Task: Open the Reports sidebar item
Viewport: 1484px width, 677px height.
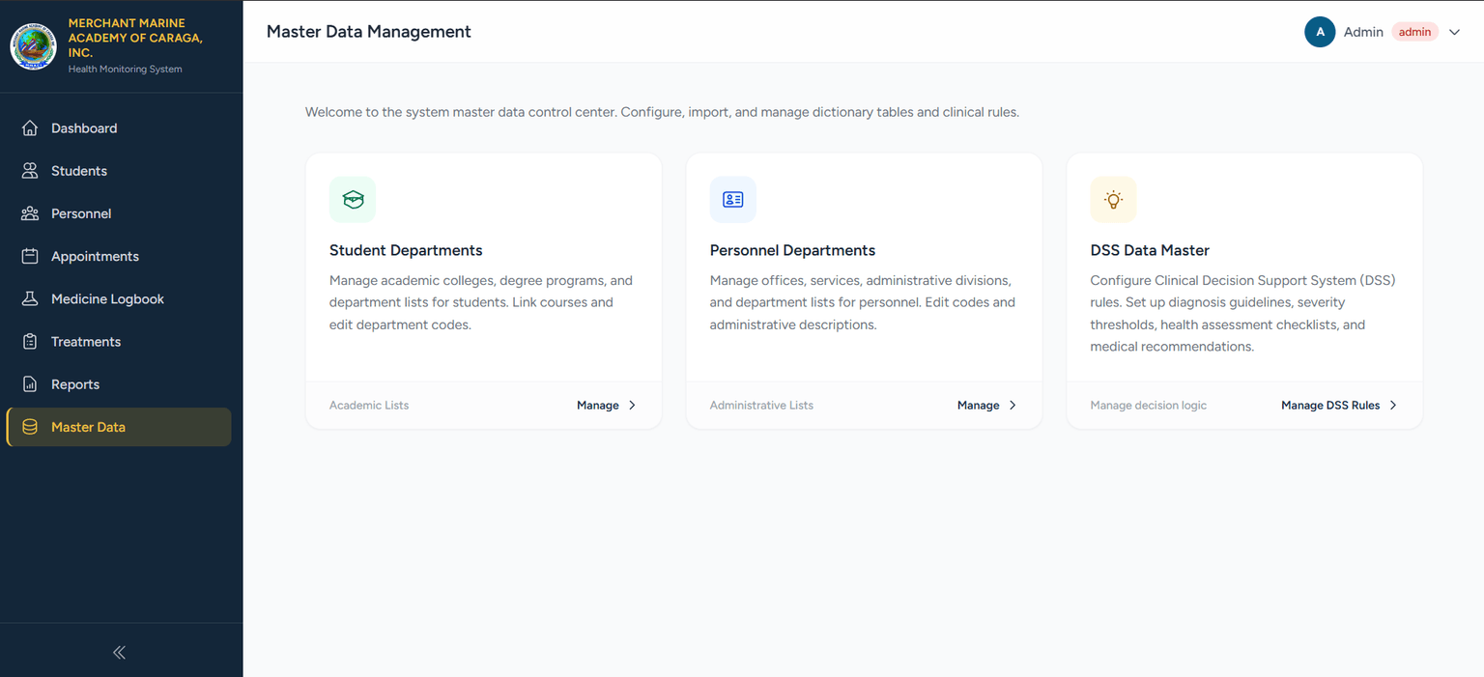Action: (x=119, y=384)
